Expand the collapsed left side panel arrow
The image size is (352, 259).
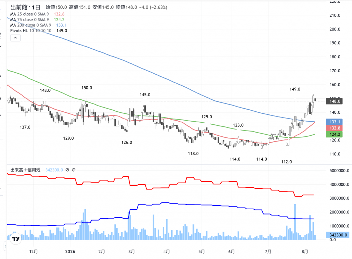pos(5,246)
